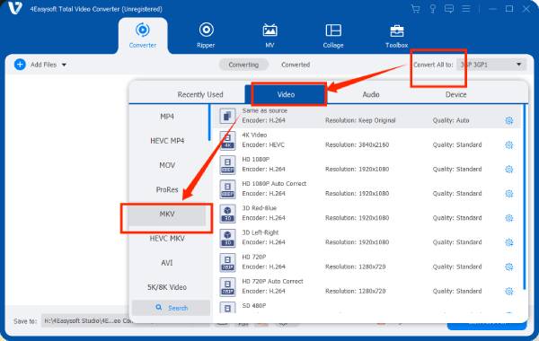Choose AVI format
This screenshot has width=539, height=341.
click(x=167, y=263)
